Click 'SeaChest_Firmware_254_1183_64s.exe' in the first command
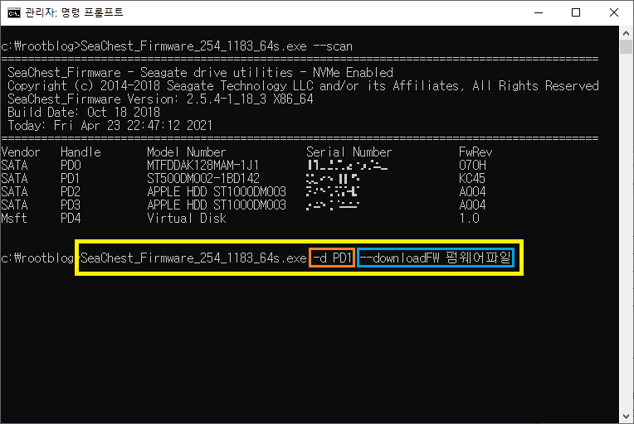Viewport: 634px width, 424px height. (x=193, y=46)
